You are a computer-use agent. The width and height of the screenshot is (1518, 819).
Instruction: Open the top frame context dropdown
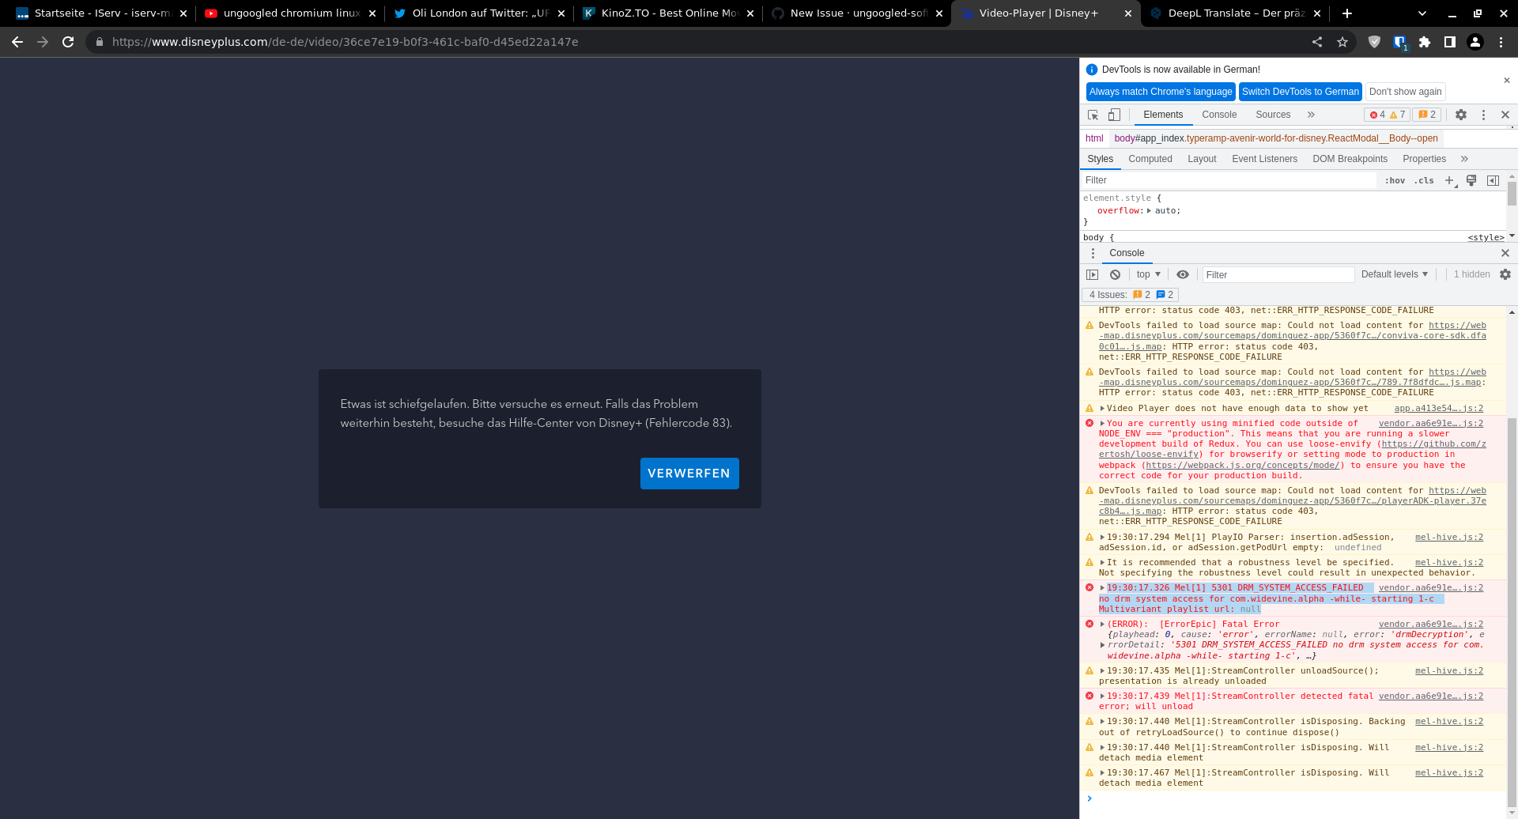(1147, 274)
